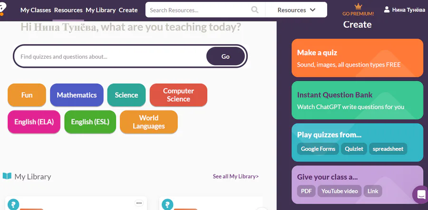Choose the Computer Science subject

[x=178, y=95]
